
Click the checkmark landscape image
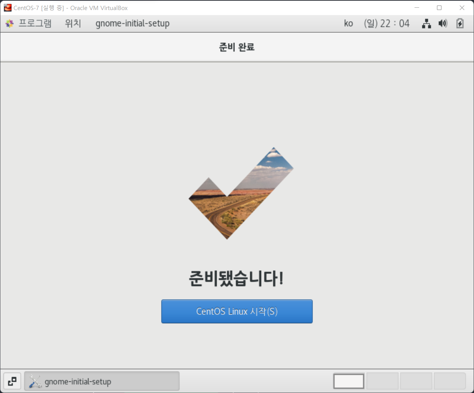tap(241, 193)
